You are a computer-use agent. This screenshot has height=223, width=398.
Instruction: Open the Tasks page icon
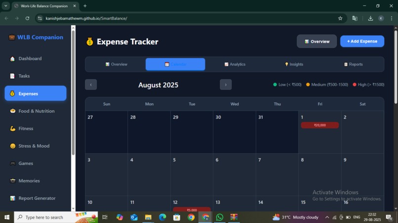pyautogui.click(x=12, y=76)
